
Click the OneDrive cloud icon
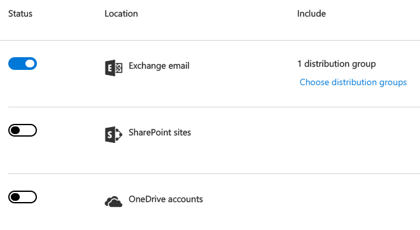(113, 201)
